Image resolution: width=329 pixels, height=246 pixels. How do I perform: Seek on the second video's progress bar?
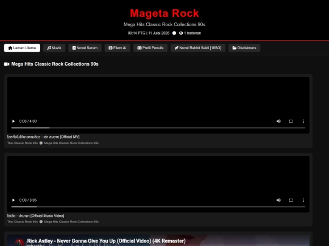[158, 207]
